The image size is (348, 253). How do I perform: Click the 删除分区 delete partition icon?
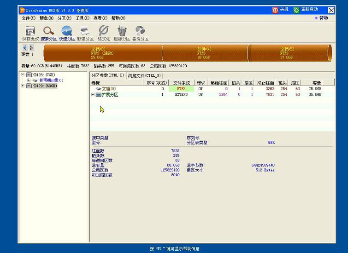(122, 33)
